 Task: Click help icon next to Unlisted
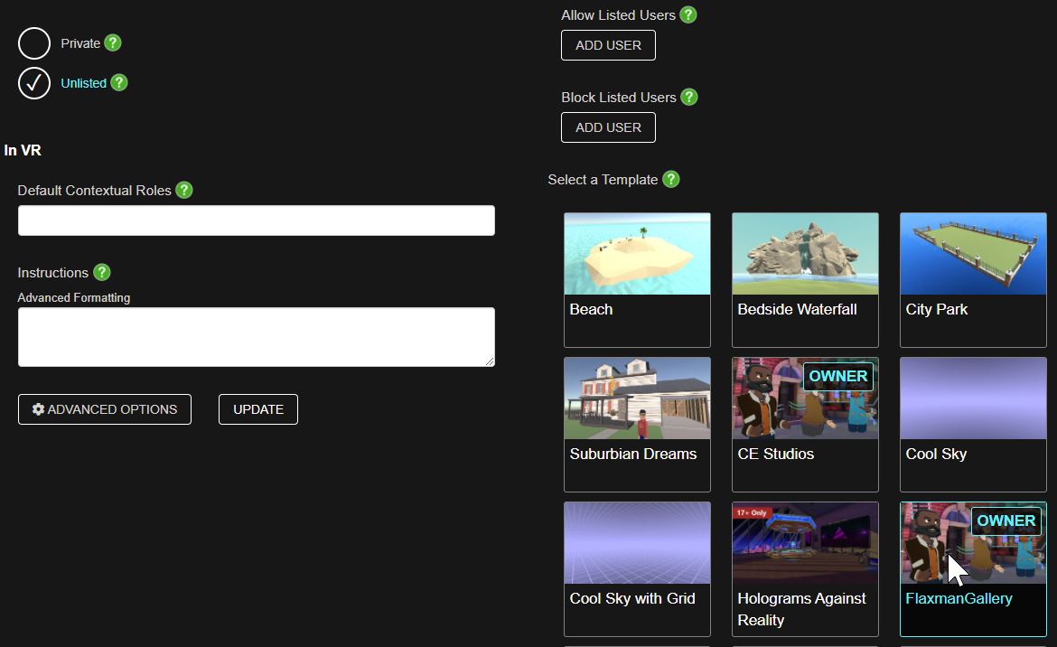click(x=118, y=83)
